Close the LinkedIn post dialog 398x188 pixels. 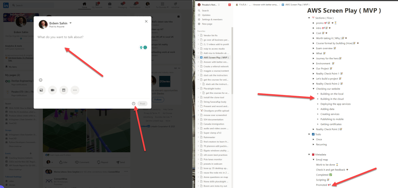pyautogui.click(x=146, y=21)
